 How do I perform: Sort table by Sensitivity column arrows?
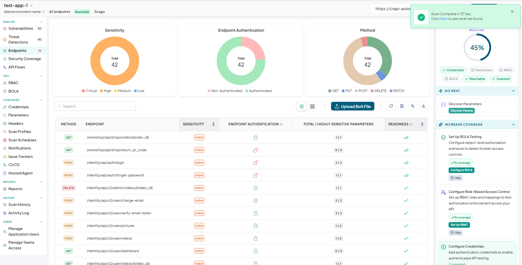click(x=213, y=124)
